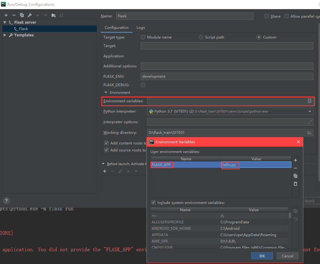This screenshot has width=320, height=264.
Task: Sort the configurations alphabetically
Action: pos(61,15)
